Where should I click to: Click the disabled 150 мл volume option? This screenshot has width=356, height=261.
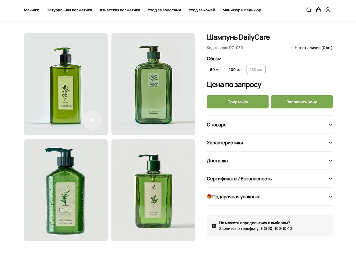[x=256, y=69]
